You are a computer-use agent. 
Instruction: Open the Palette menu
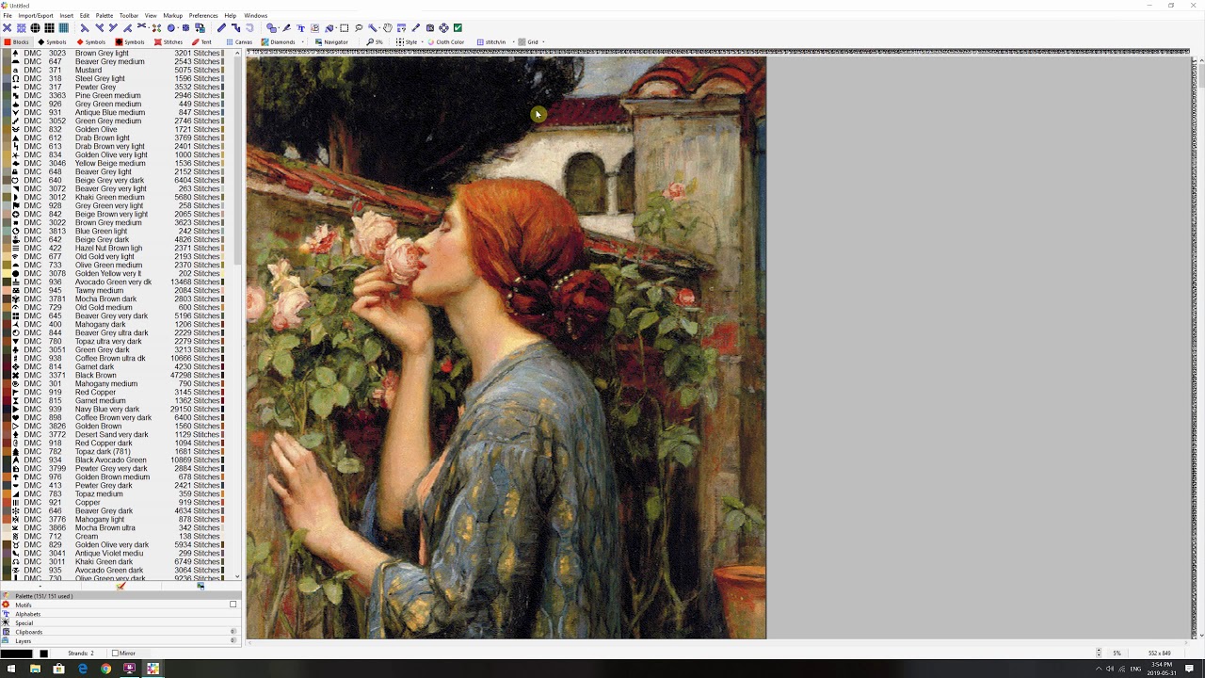point(104,16)
